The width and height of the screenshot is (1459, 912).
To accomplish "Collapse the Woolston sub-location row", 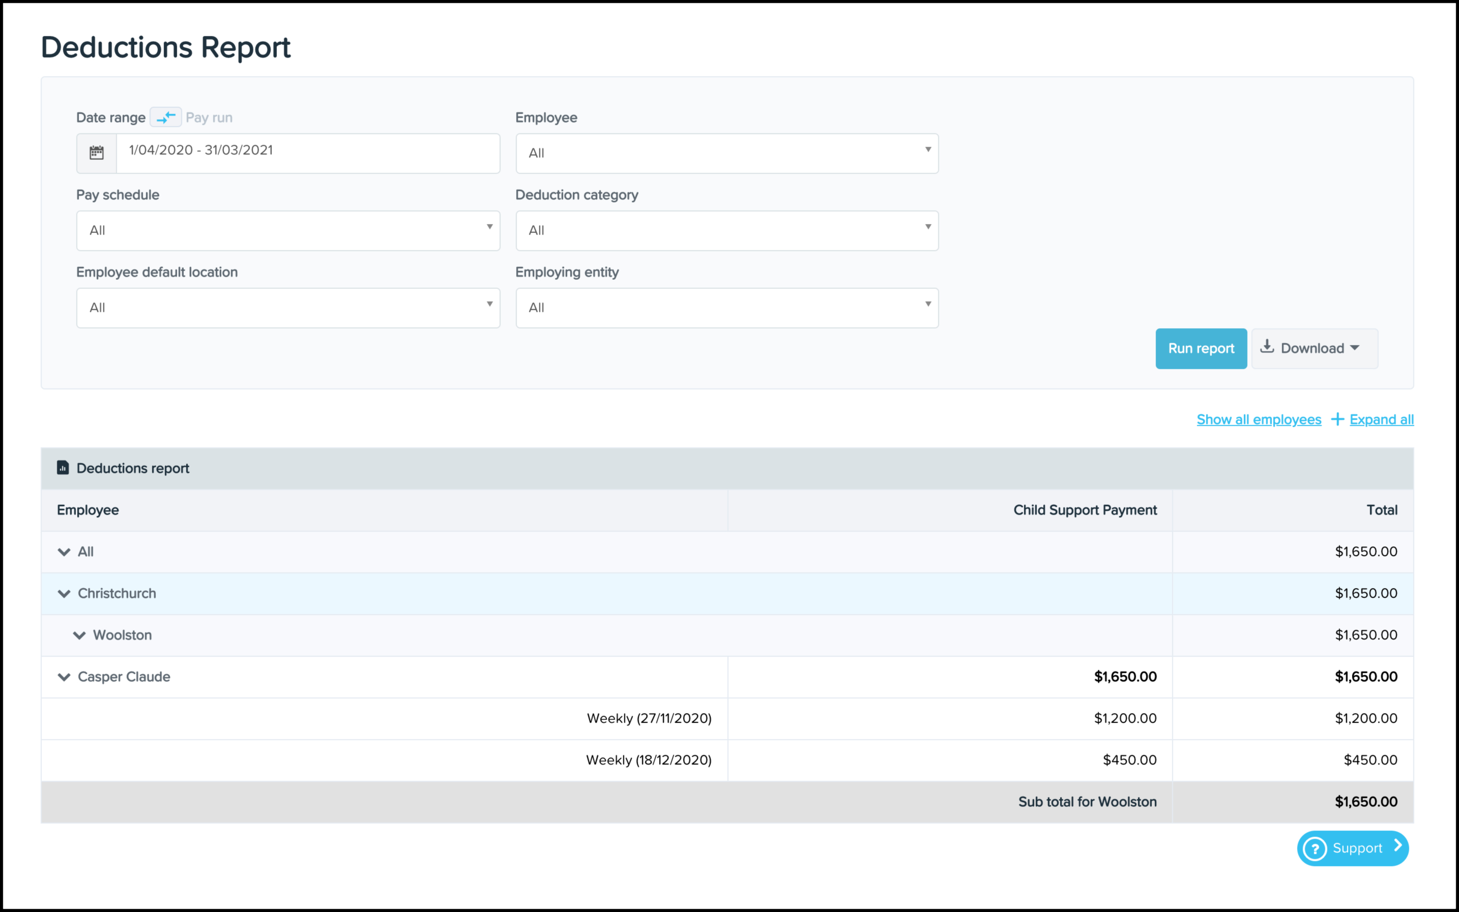I will pyautogui.click(x=79, y=635).
